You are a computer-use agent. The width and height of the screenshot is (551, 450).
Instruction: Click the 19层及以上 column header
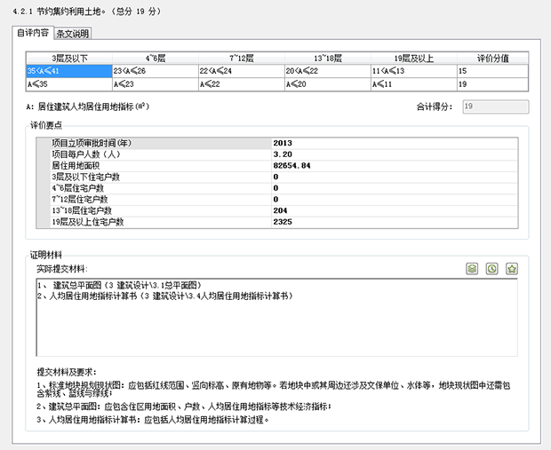pyautogui.click(x=414, y=59)
